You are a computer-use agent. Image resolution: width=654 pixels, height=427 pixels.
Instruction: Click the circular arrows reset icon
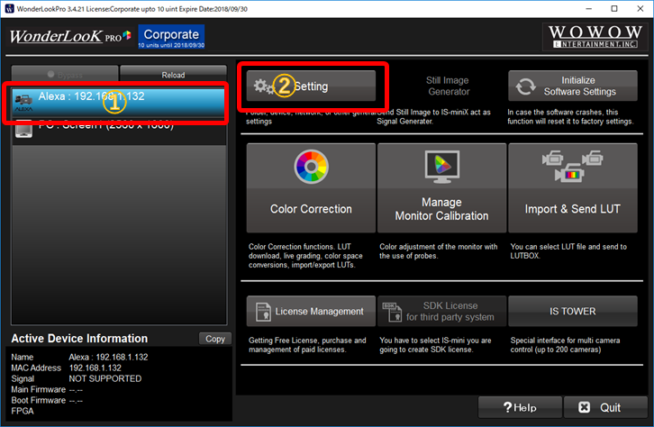tap(525, 86)
